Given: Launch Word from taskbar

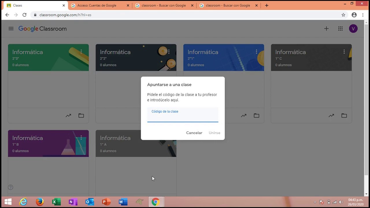Looking at the screenshot, I should pyautogui.click(x=123, y=202).
